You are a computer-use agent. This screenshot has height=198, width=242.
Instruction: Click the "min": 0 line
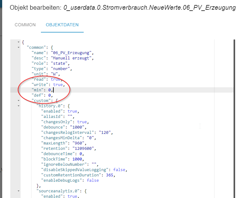pyautogui.click(x=42, y=90)
